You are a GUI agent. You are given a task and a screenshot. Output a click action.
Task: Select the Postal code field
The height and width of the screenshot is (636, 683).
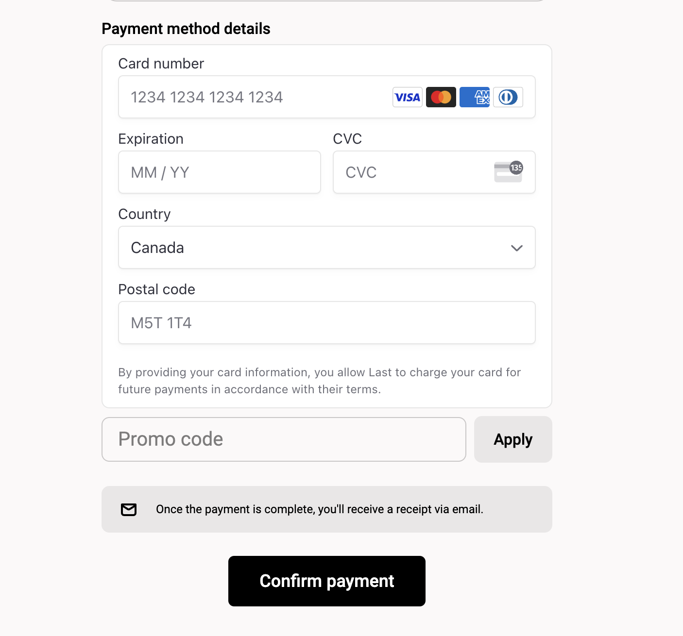pyautogui.click(x=327, y=323)
